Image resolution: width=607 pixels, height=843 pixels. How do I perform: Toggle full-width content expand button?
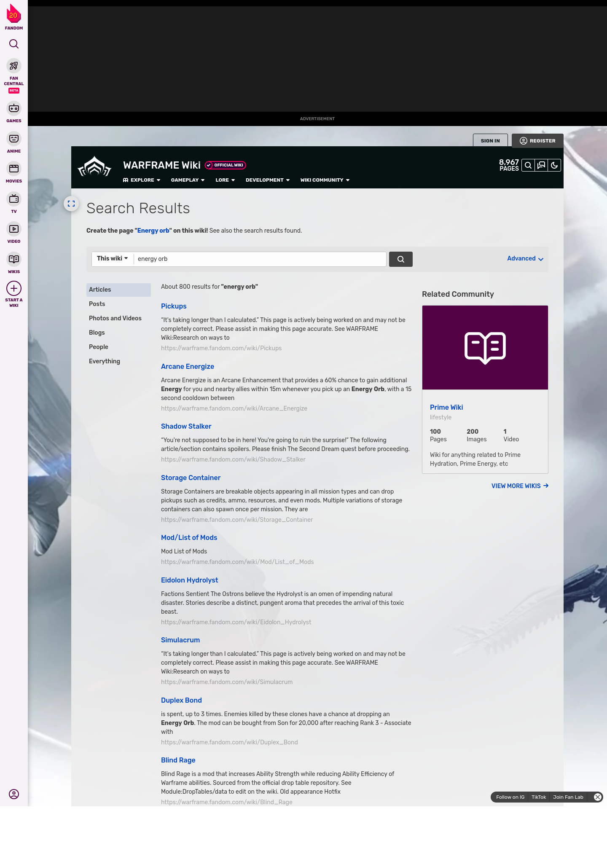[71, 204]
